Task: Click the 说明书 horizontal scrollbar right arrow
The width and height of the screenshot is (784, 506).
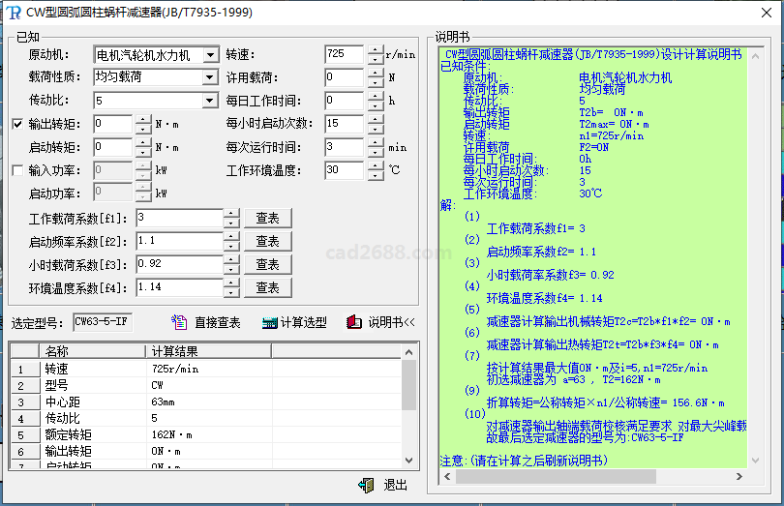Action: tap(738, 477)
